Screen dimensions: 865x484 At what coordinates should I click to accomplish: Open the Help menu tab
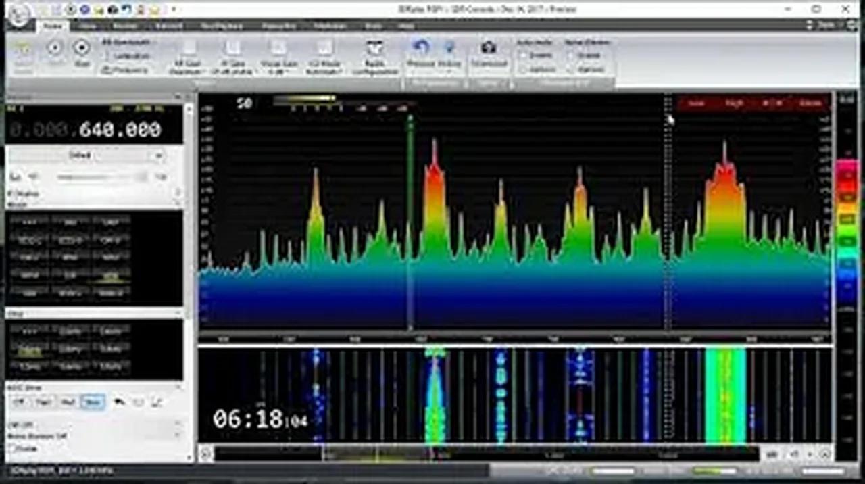click(x=405, y=26)
